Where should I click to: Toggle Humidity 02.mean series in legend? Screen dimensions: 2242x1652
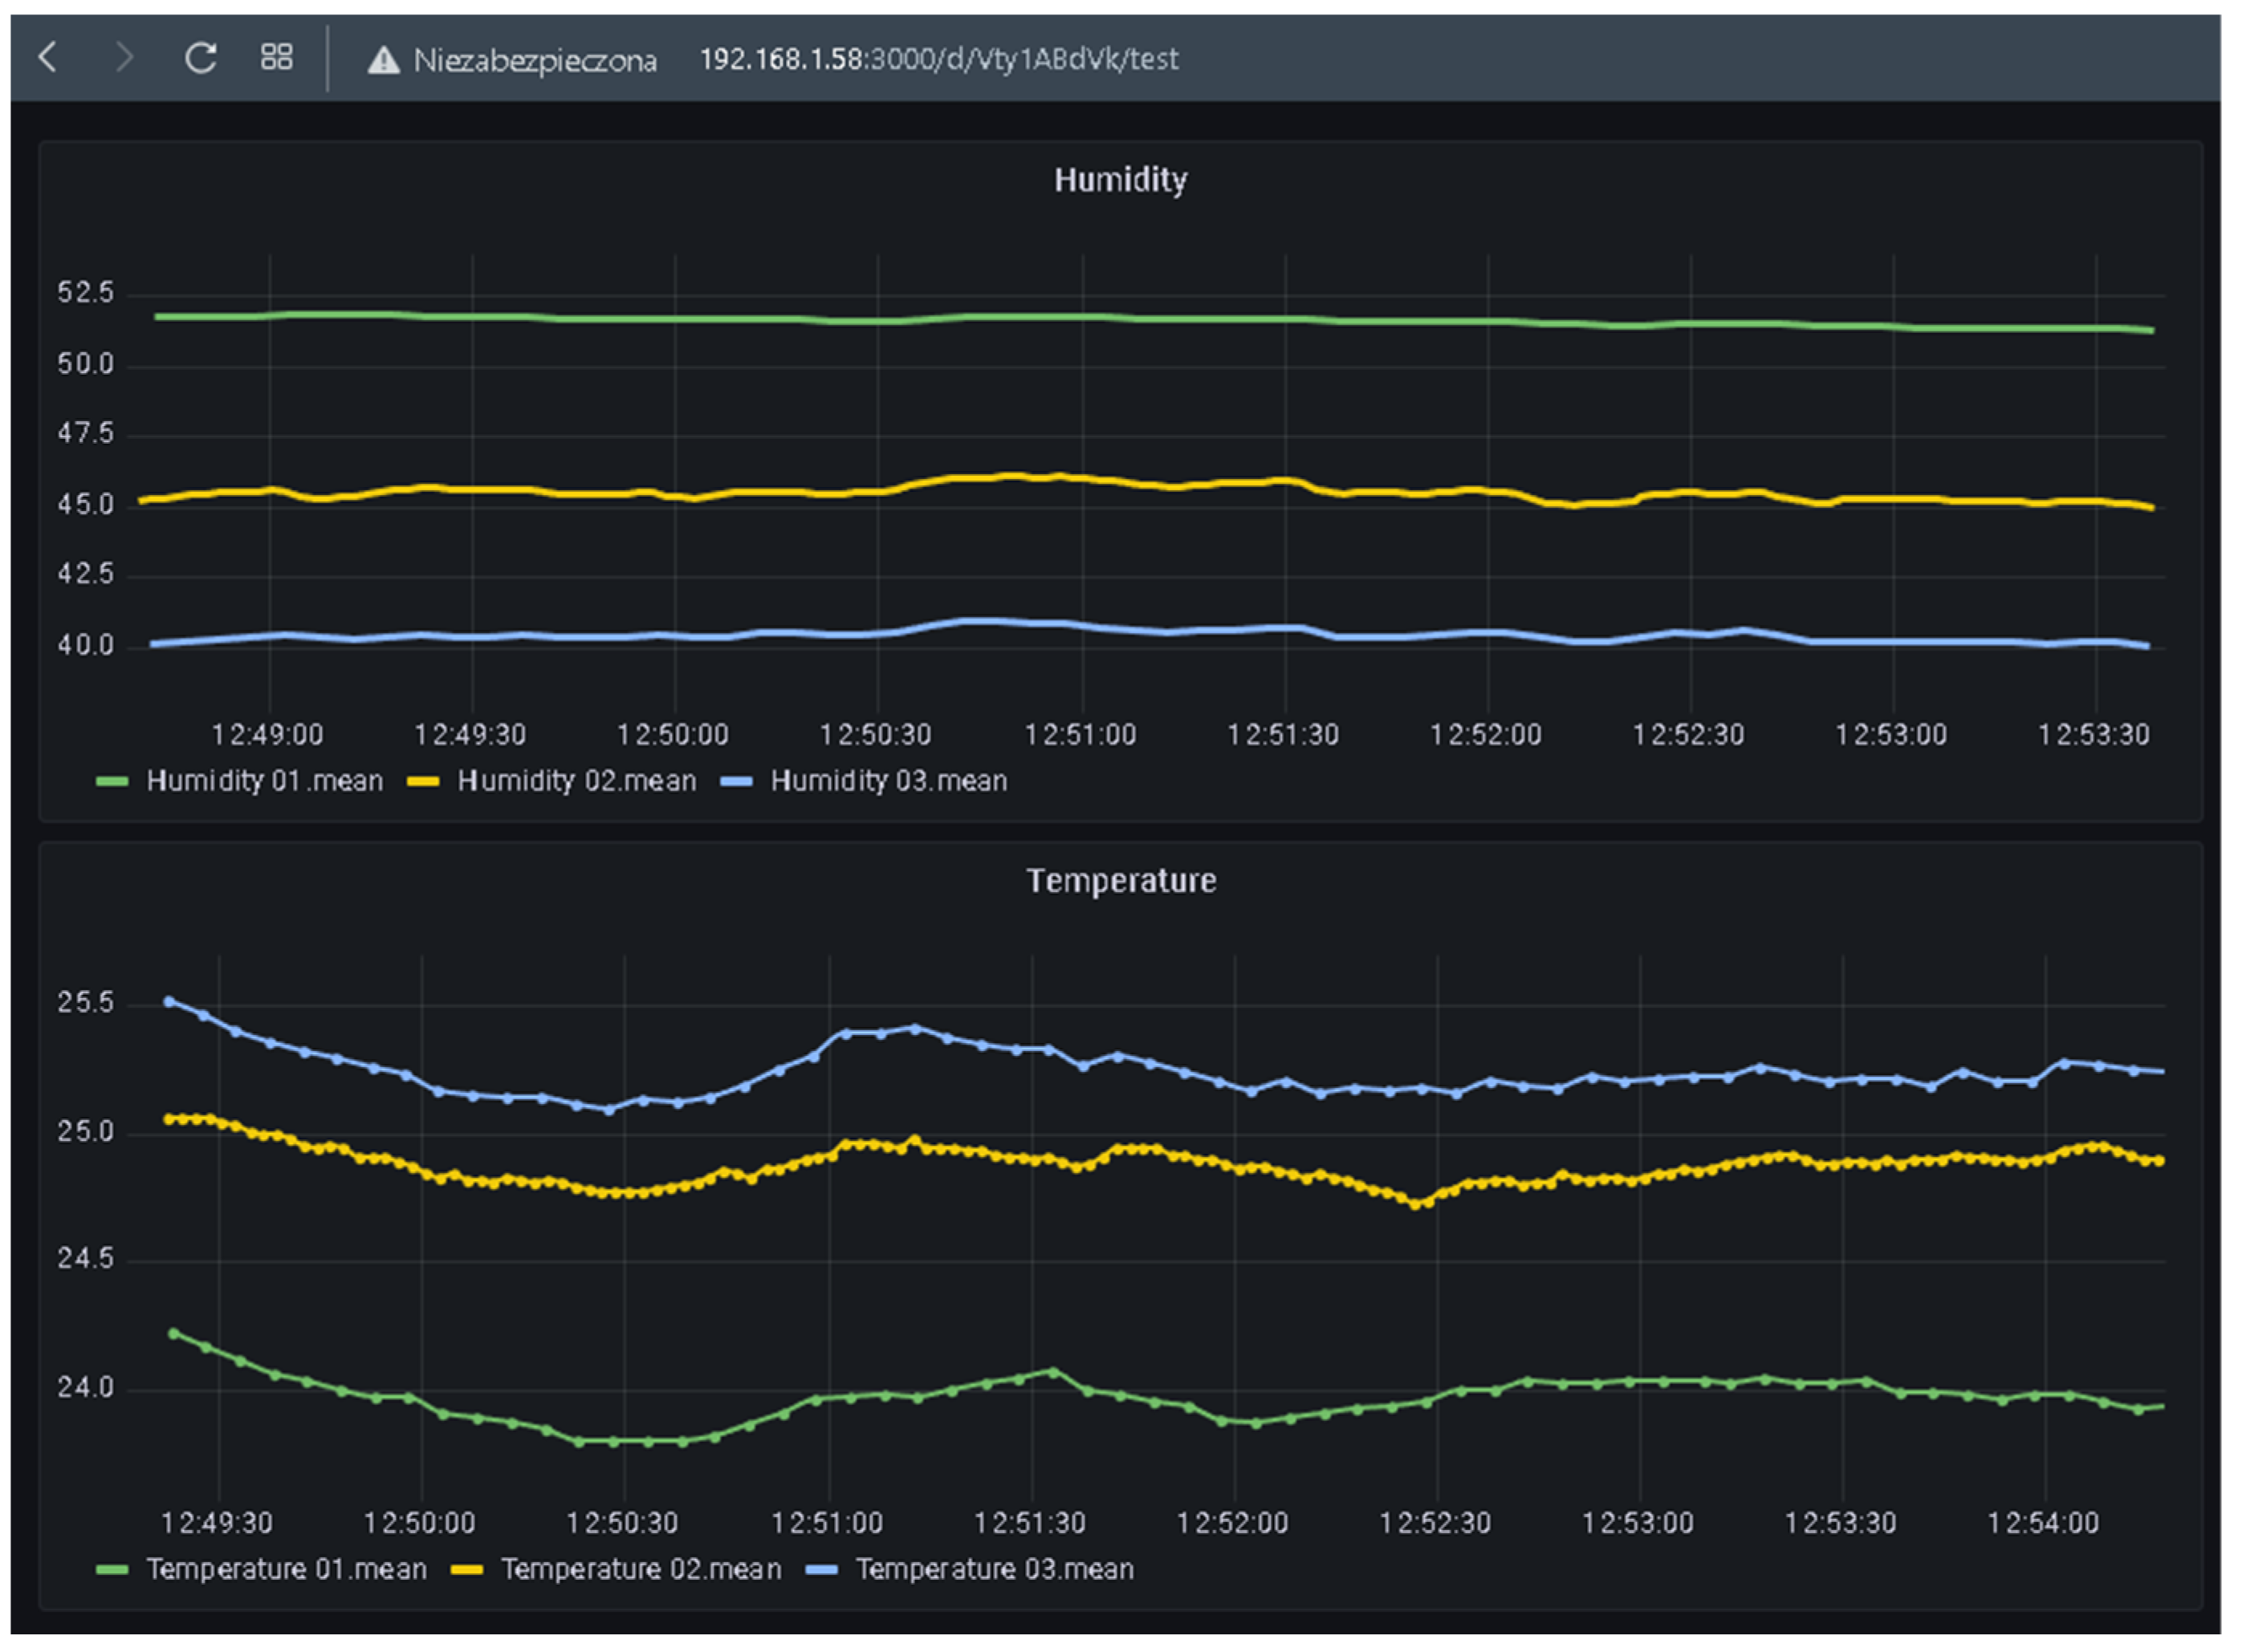[x=576, y=781]
